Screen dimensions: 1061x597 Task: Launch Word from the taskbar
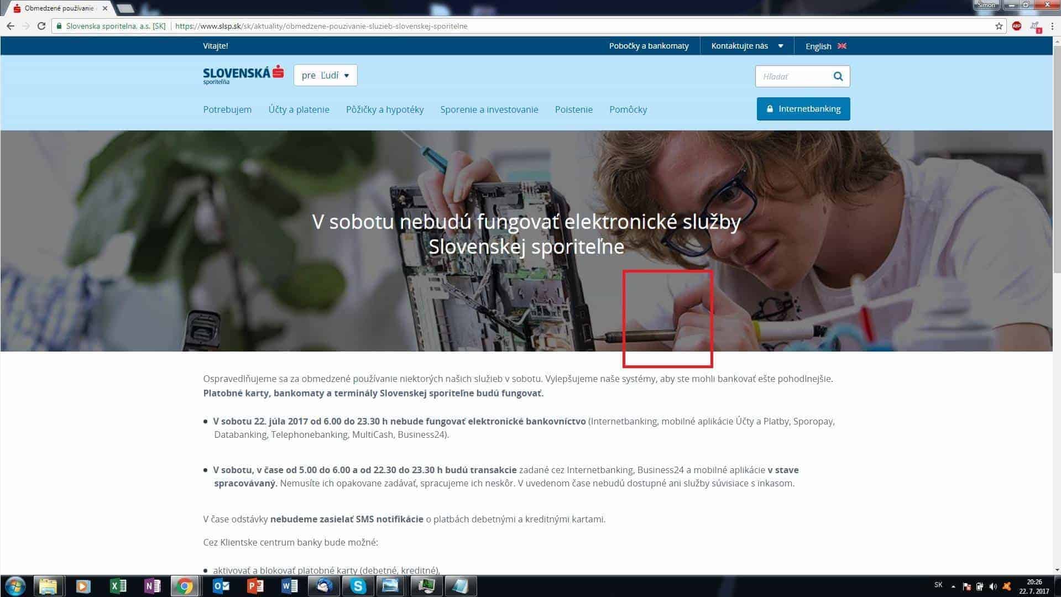click(x=289, y=586)
